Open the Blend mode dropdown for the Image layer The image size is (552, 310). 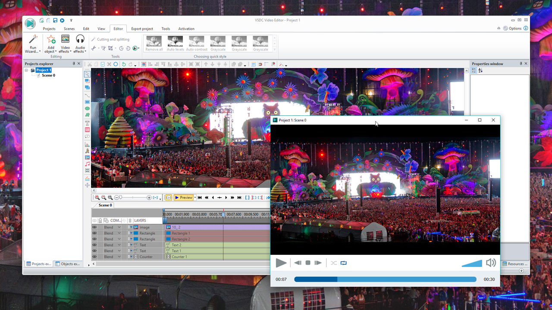[x=119, y=227]
